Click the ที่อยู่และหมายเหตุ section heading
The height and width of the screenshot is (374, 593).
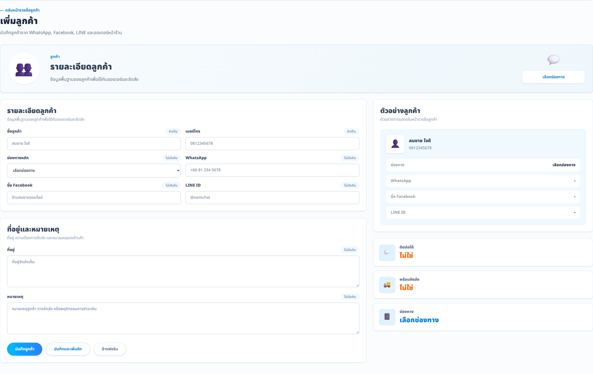[x=33, y=229]
